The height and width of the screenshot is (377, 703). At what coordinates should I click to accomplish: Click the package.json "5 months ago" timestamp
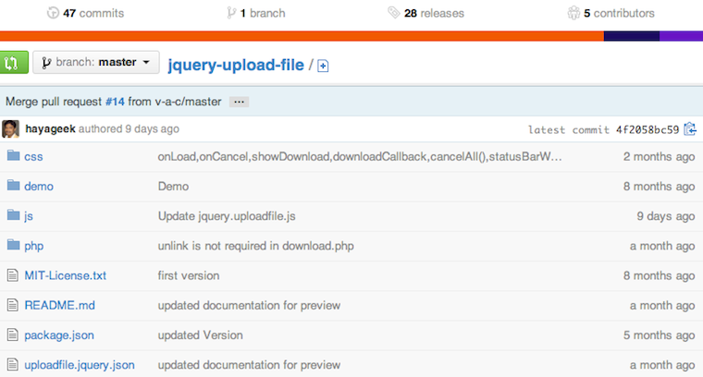tap(659, 335)
